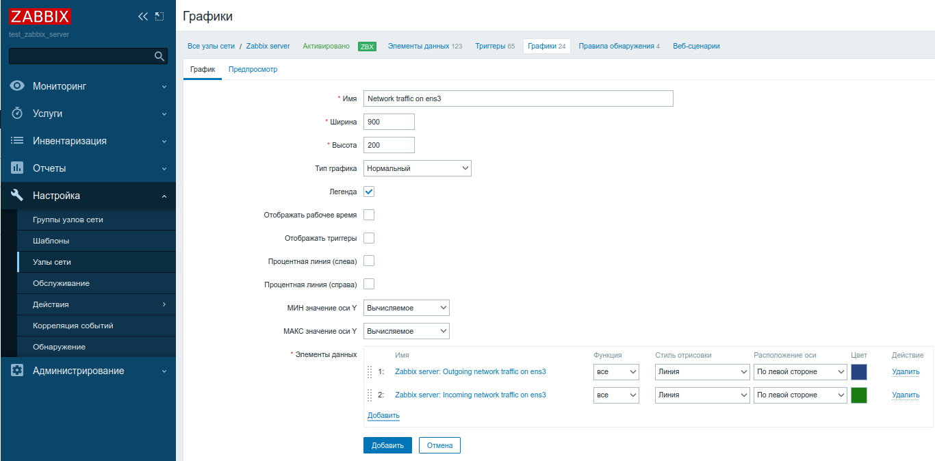Open Корреляция событий menu item
Image resolution: width=935 pixels, height=461 pixels.
97,326
